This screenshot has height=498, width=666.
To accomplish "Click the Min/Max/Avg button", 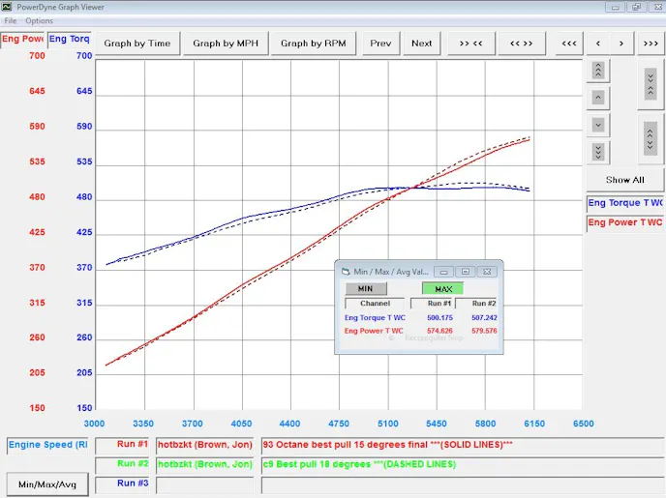I will point(46,483).
